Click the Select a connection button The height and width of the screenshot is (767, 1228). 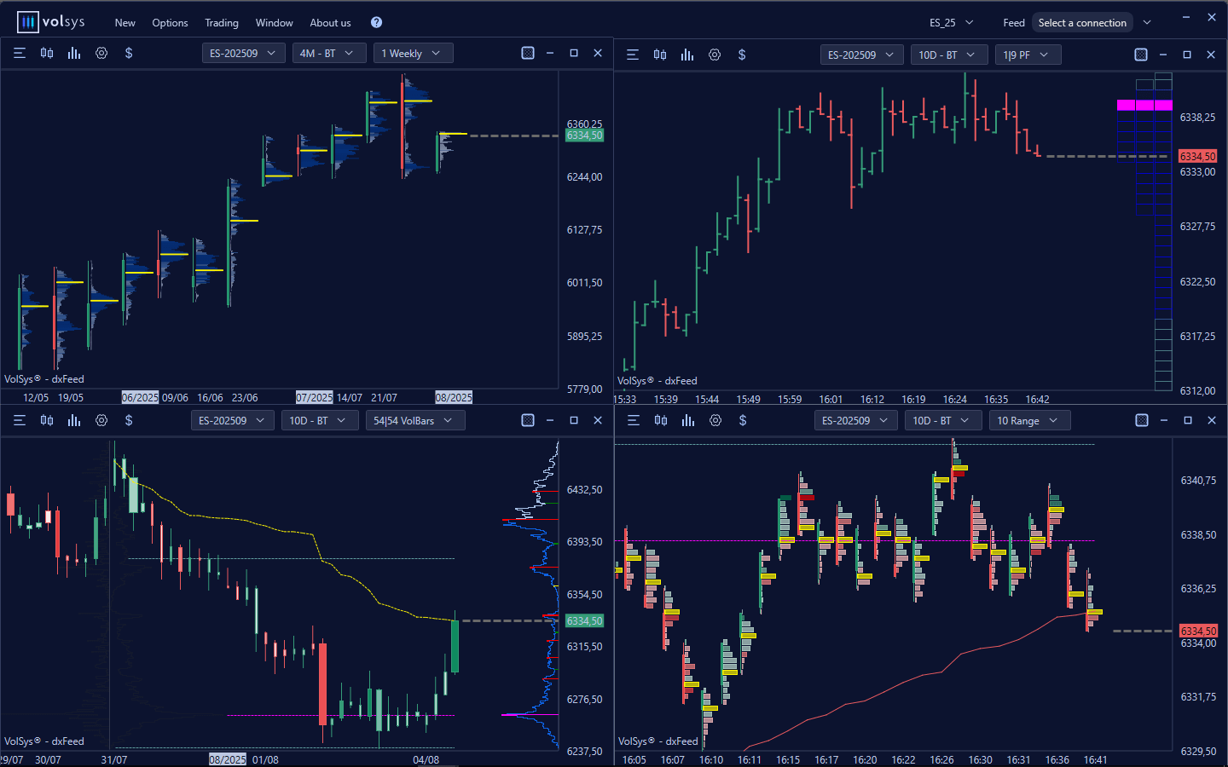coord(1082,22)
